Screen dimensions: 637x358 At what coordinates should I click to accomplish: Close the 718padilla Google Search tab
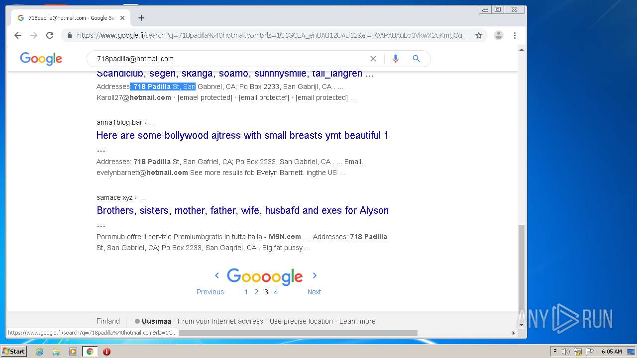click(x=122, y=18)
